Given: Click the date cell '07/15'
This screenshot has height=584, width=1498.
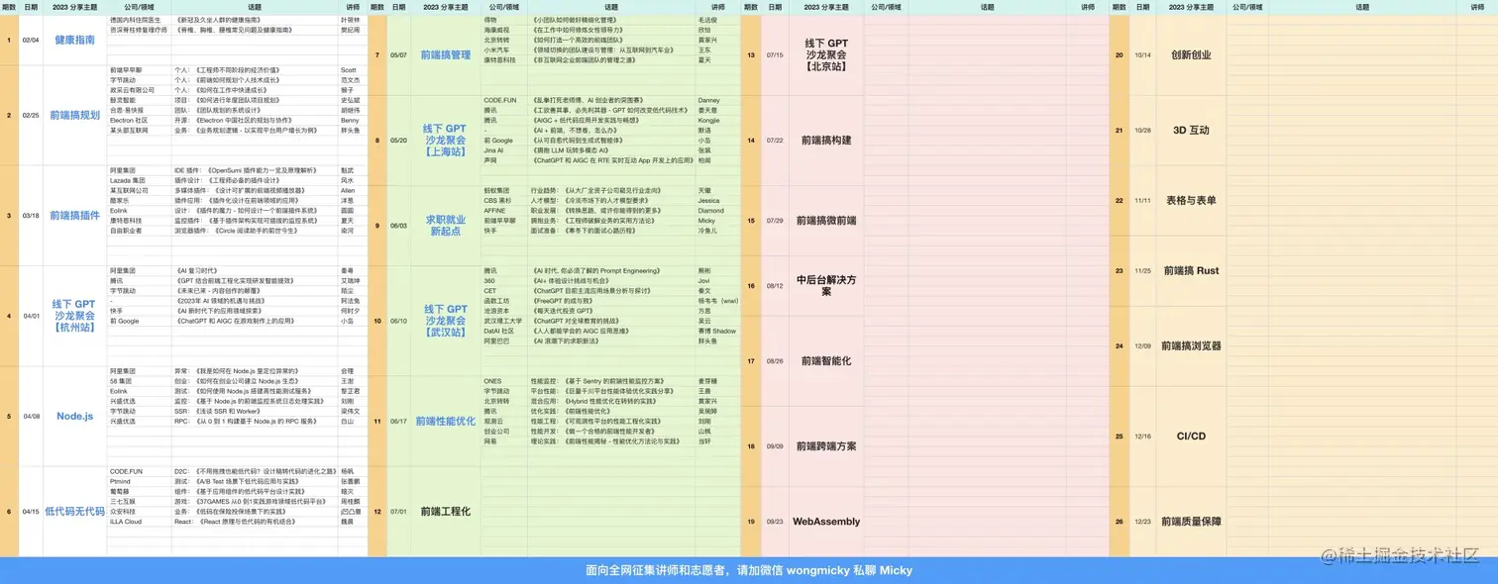Looking at the screenshot, I should tap(774, 55).
